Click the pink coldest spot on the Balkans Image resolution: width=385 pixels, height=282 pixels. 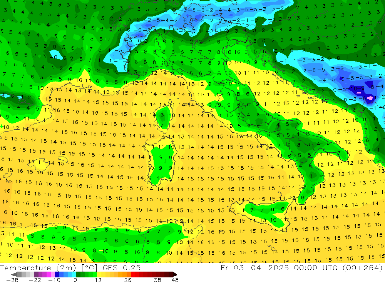pyautogui.click(x=370, y=98)
